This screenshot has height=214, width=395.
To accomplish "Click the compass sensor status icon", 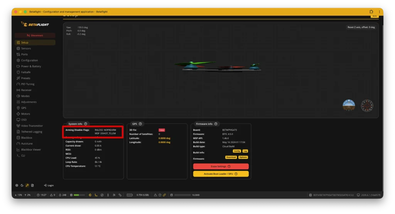I will [x=102, y=195].
